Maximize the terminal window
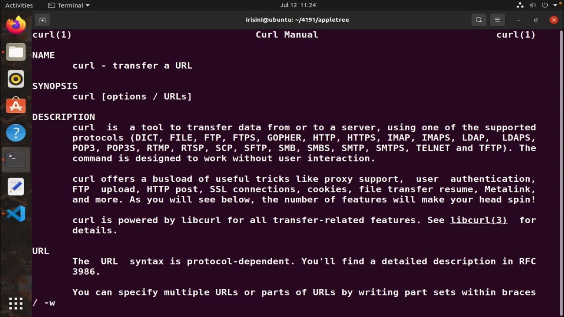564x317 pixels. coord(536,20)
